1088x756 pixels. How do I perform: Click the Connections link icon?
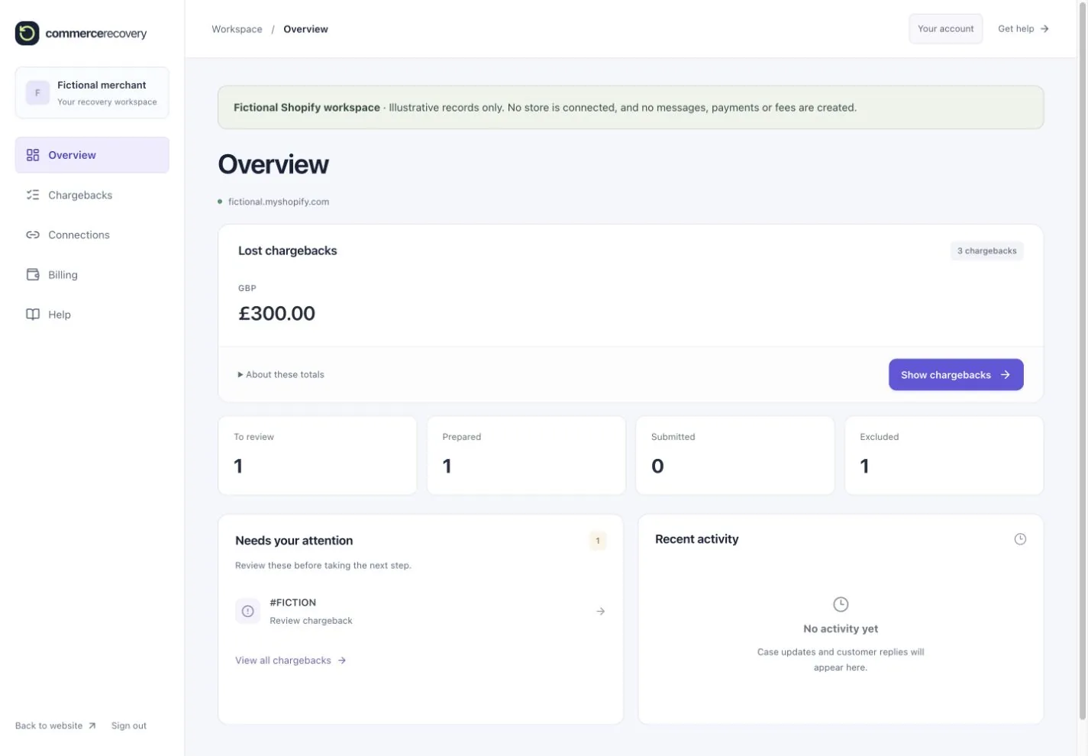33,234
